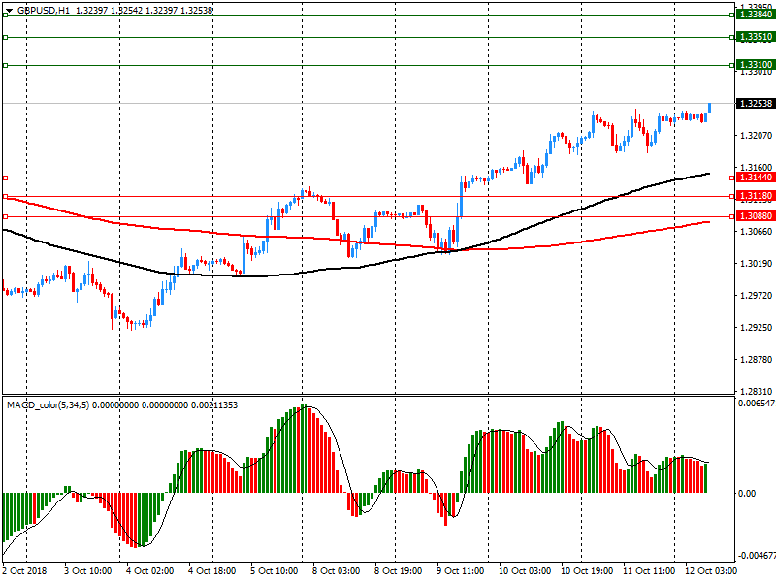This screenshot has width=776, height=582.
Task: Click the GBPUSD,H1 chart title text
Action: [x=43, y=9]
